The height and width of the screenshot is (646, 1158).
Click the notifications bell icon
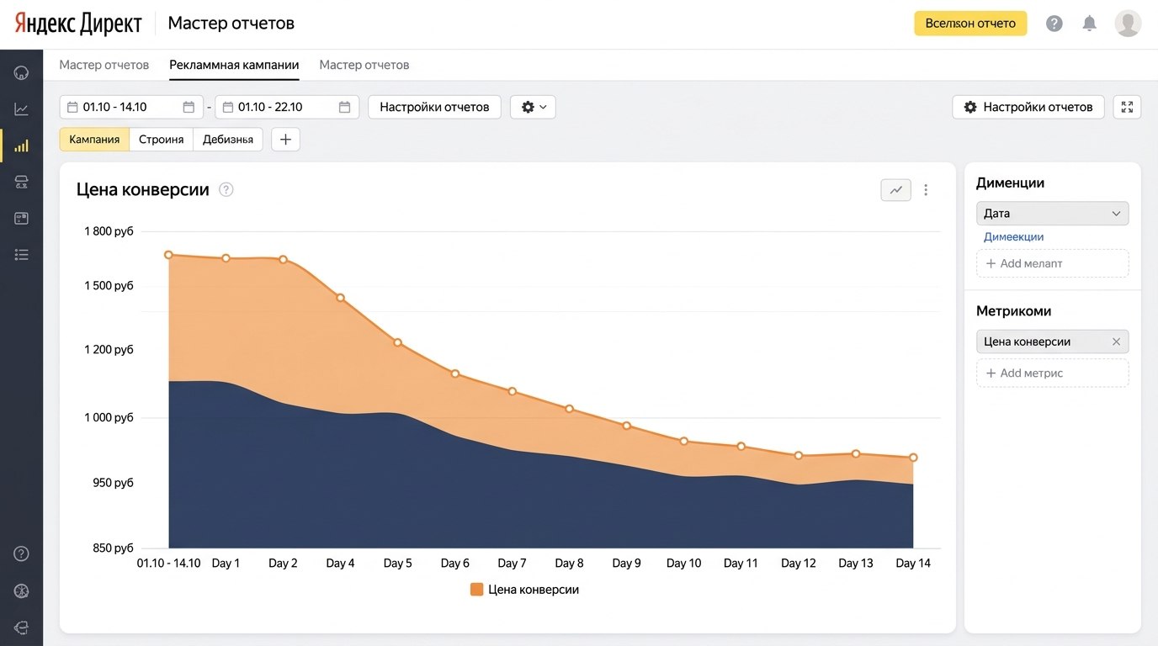1089,24
